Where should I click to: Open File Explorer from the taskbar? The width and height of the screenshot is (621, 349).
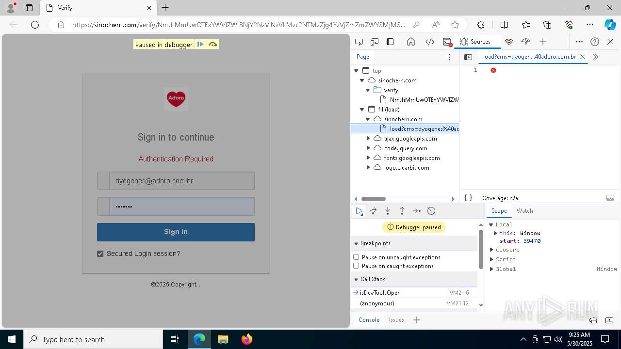[x=223, y=339]
